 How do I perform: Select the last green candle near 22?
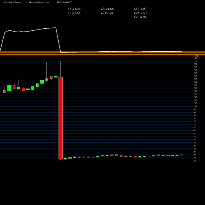click(182, 155)
